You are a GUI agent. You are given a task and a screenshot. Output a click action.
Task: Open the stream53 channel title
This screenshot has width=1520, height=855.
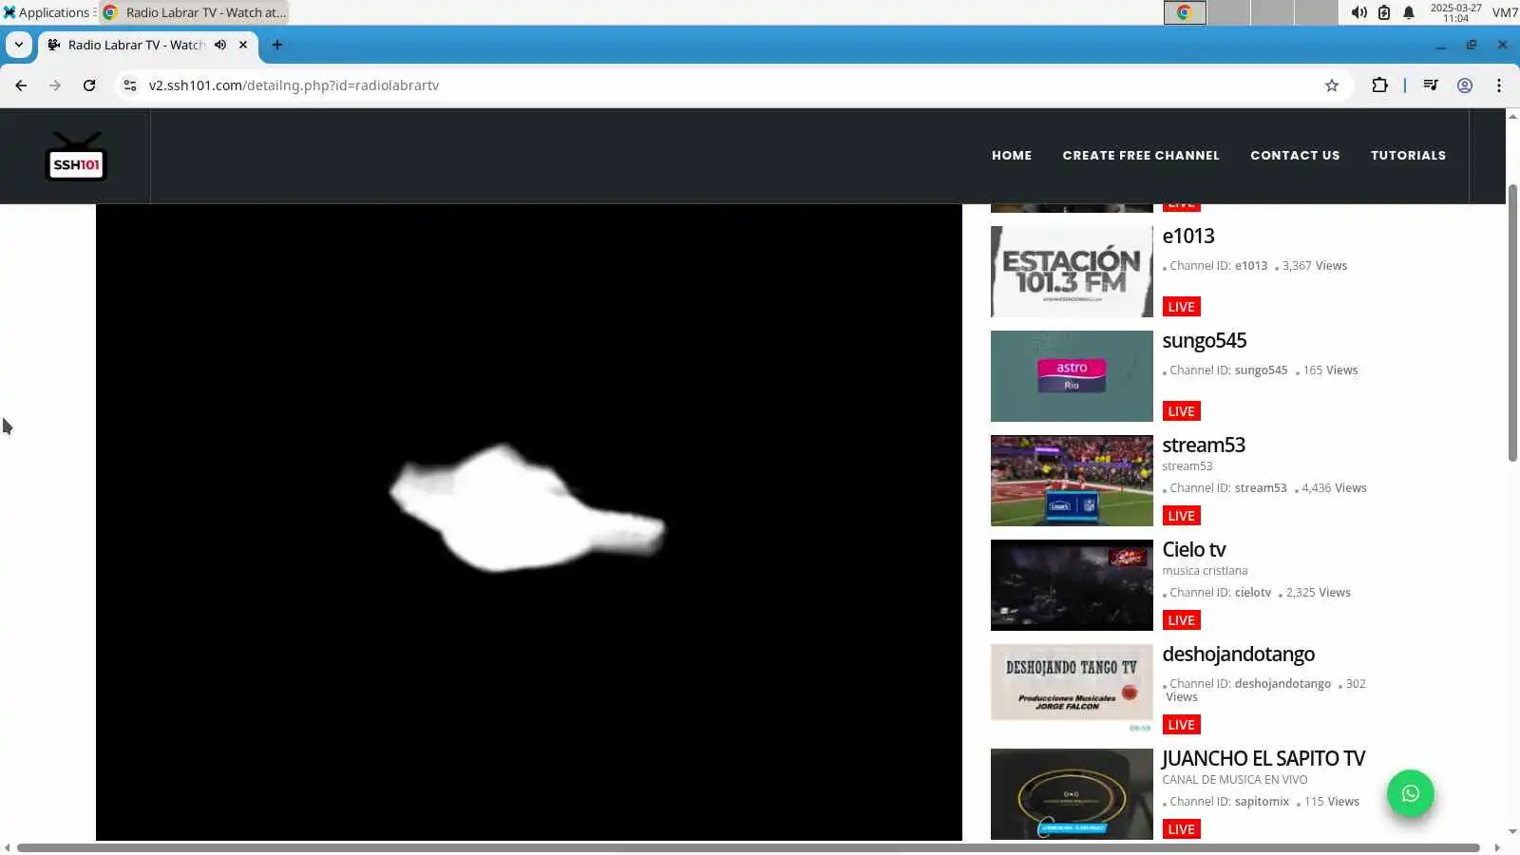[x=1204, y=446]
